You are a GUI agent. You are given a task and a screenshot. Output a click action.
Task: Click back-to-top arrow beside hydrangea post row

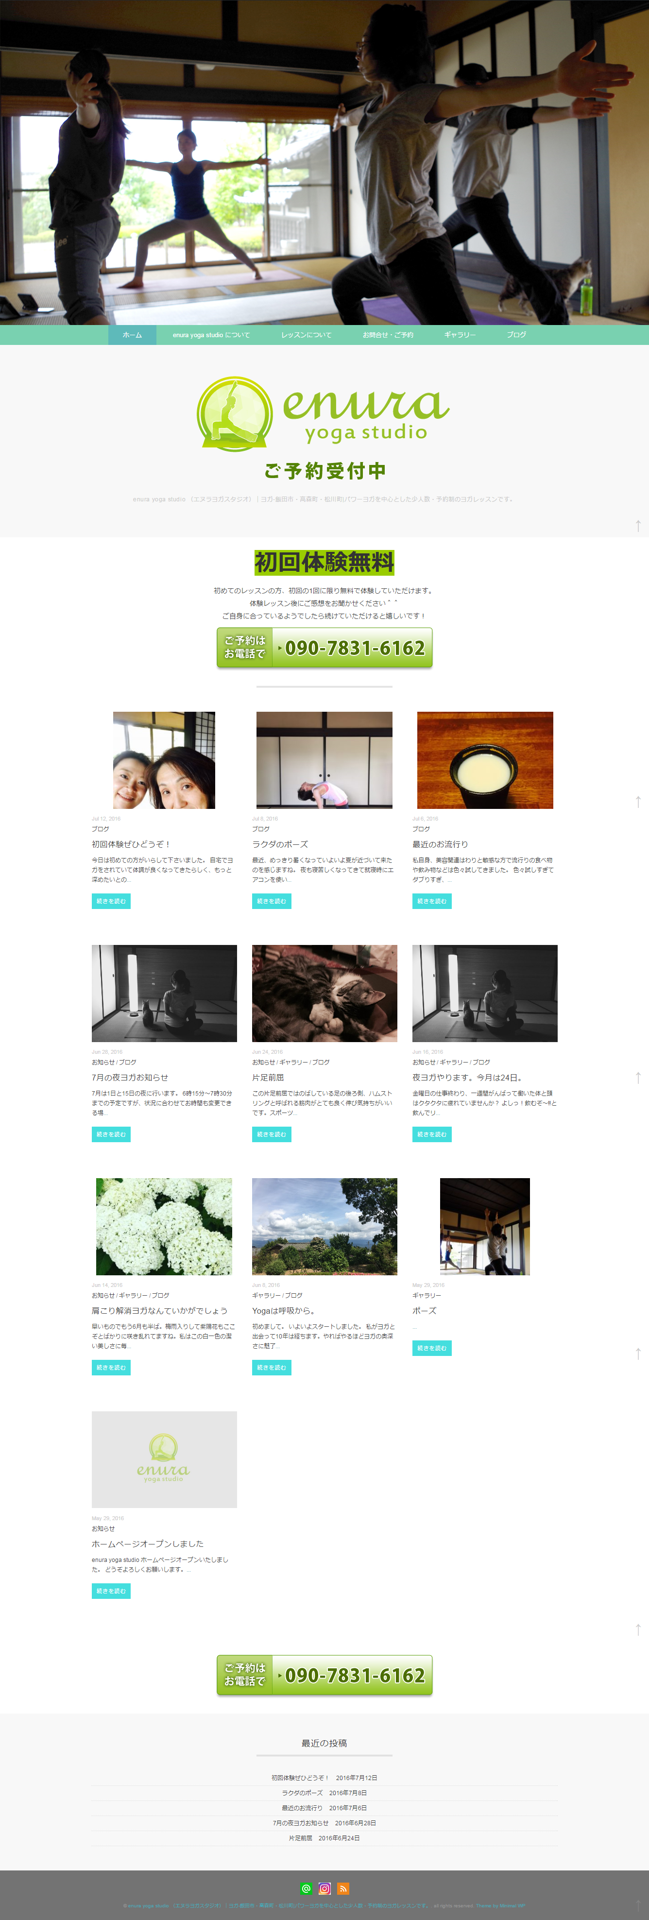[x=638, y=1353]
